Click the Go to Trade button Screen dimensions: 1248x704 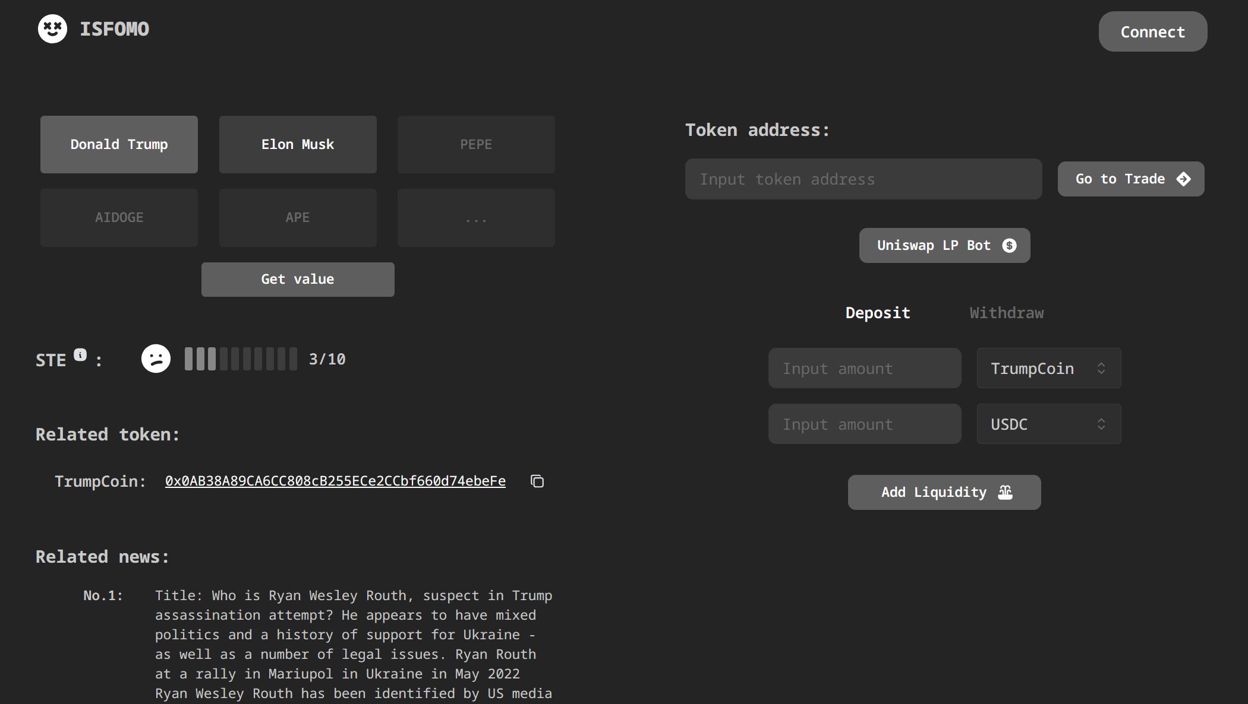point(1131,179)
